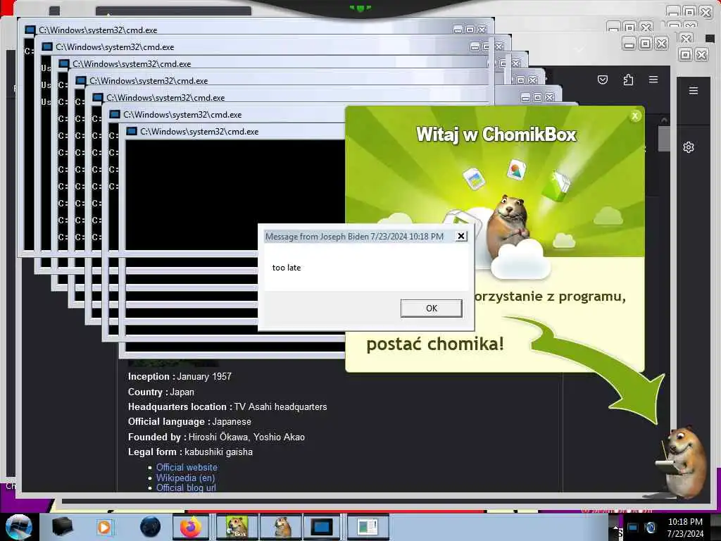The width and height of the screenshot is (721, 541).
Task: Click the 'Witaj w ChomikBox' heading
Action: 496,135
